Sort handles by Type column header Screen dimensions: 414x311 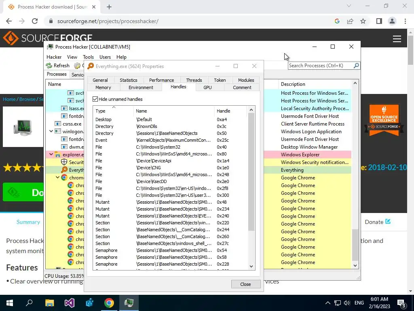pyautogui.click(x=114, y=111)
